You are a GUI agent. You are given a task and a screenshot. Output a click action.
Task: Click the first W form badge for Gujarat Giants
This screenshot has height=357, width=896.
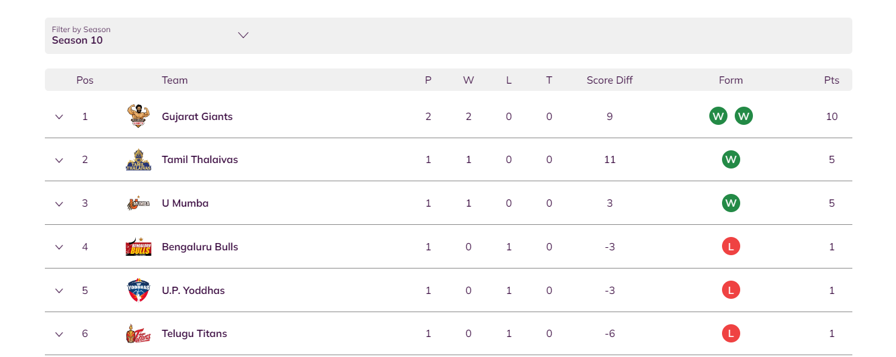(718, 116)
